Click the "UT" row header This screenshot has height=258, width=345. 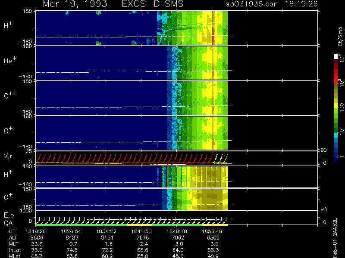point(12,231)
